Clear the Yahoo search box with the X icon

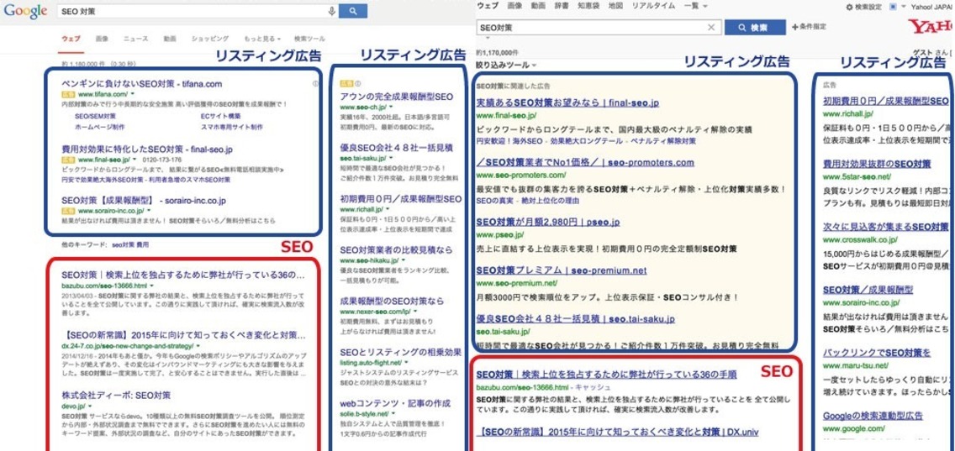coord(710,28)
